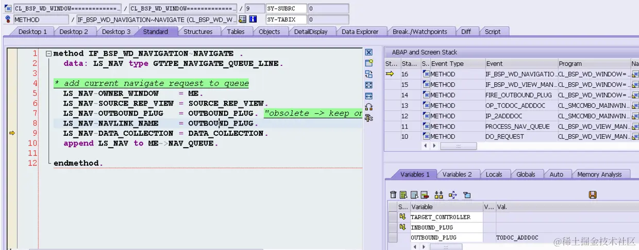
Task: Click the full-screen tool icon beside editor
Action: click(x=368, y=85)
